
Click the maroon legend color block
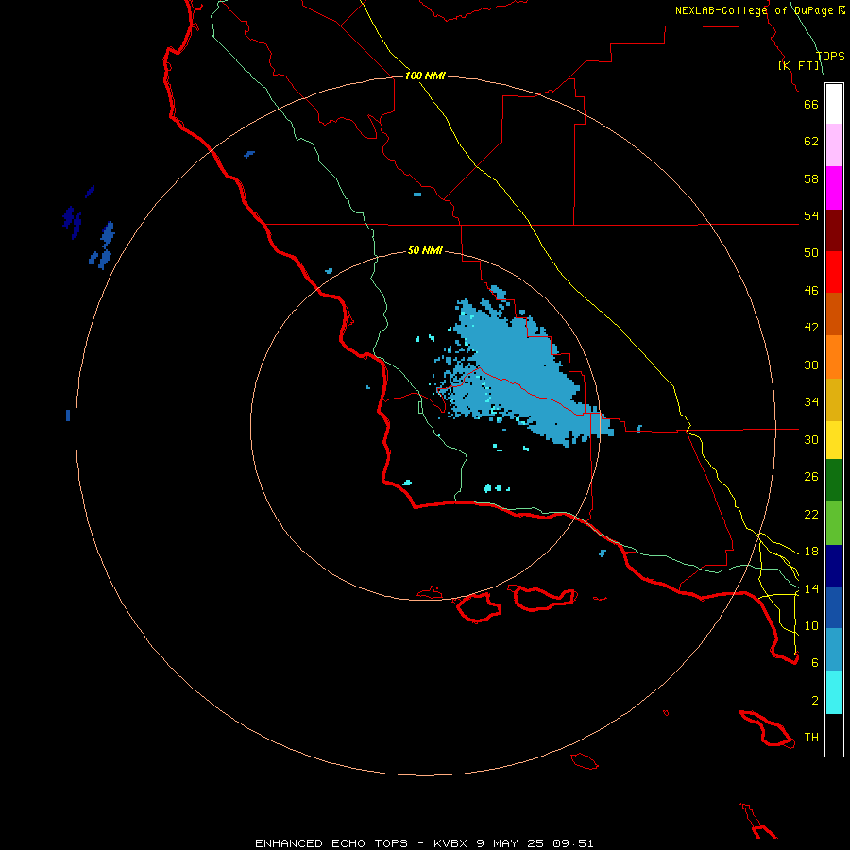(x=834, y=230)
